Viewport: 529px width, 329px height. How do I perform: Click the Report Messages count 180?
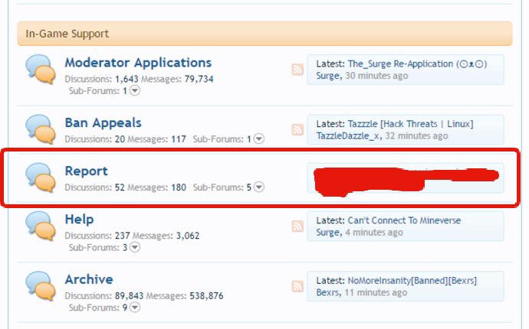179,187
